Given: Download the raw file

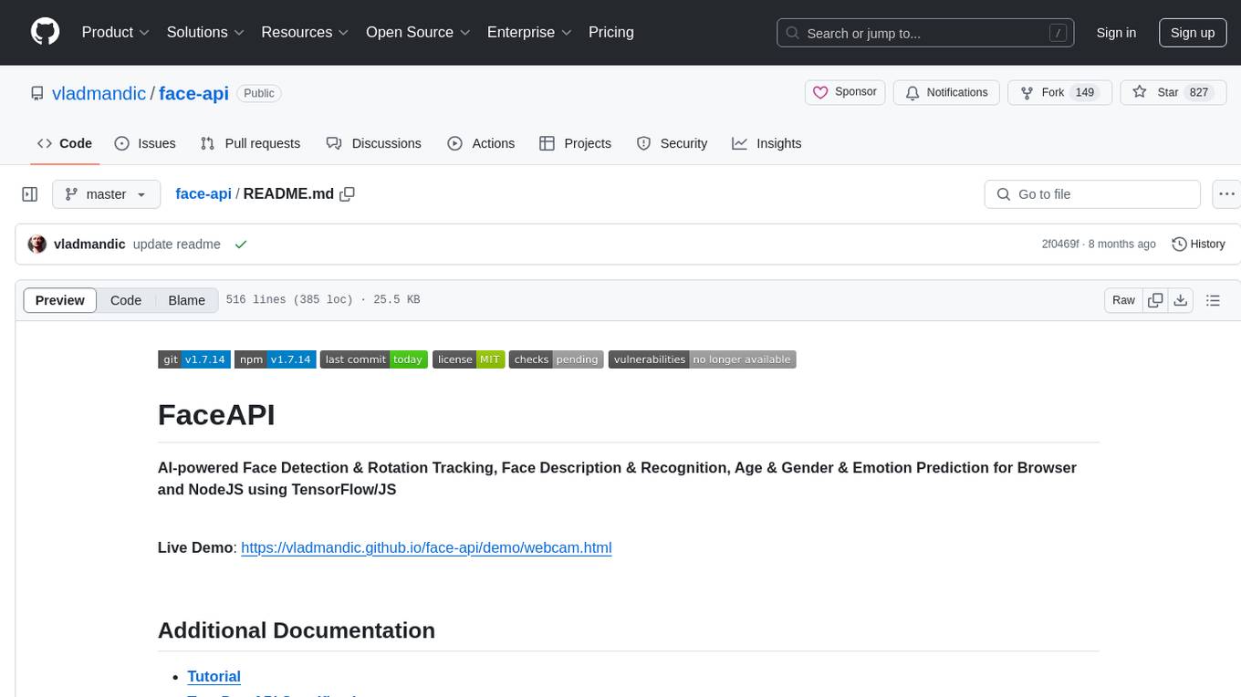Looking at the screenshot, I should (1180, 300).
